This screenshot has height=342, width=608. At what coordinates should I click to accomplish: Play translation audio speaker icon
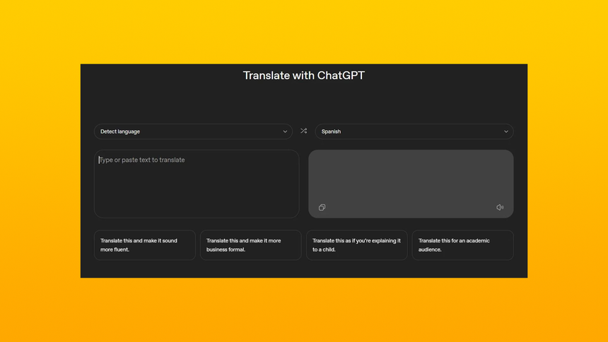500,208
